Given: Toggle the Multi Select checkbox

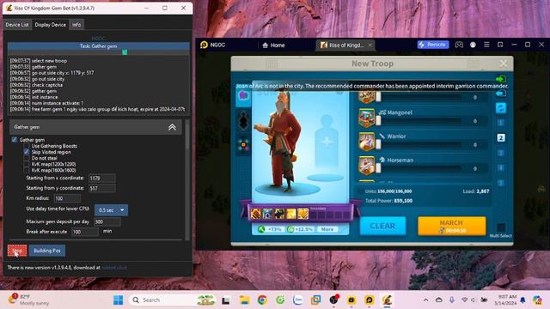Looking at the screenshot, I should tap(501, 227).
